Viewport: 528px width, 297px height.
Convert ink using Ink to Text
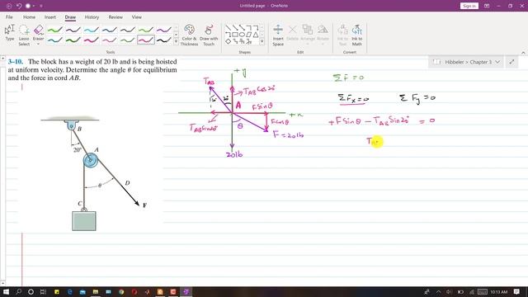tap(343, 35)
